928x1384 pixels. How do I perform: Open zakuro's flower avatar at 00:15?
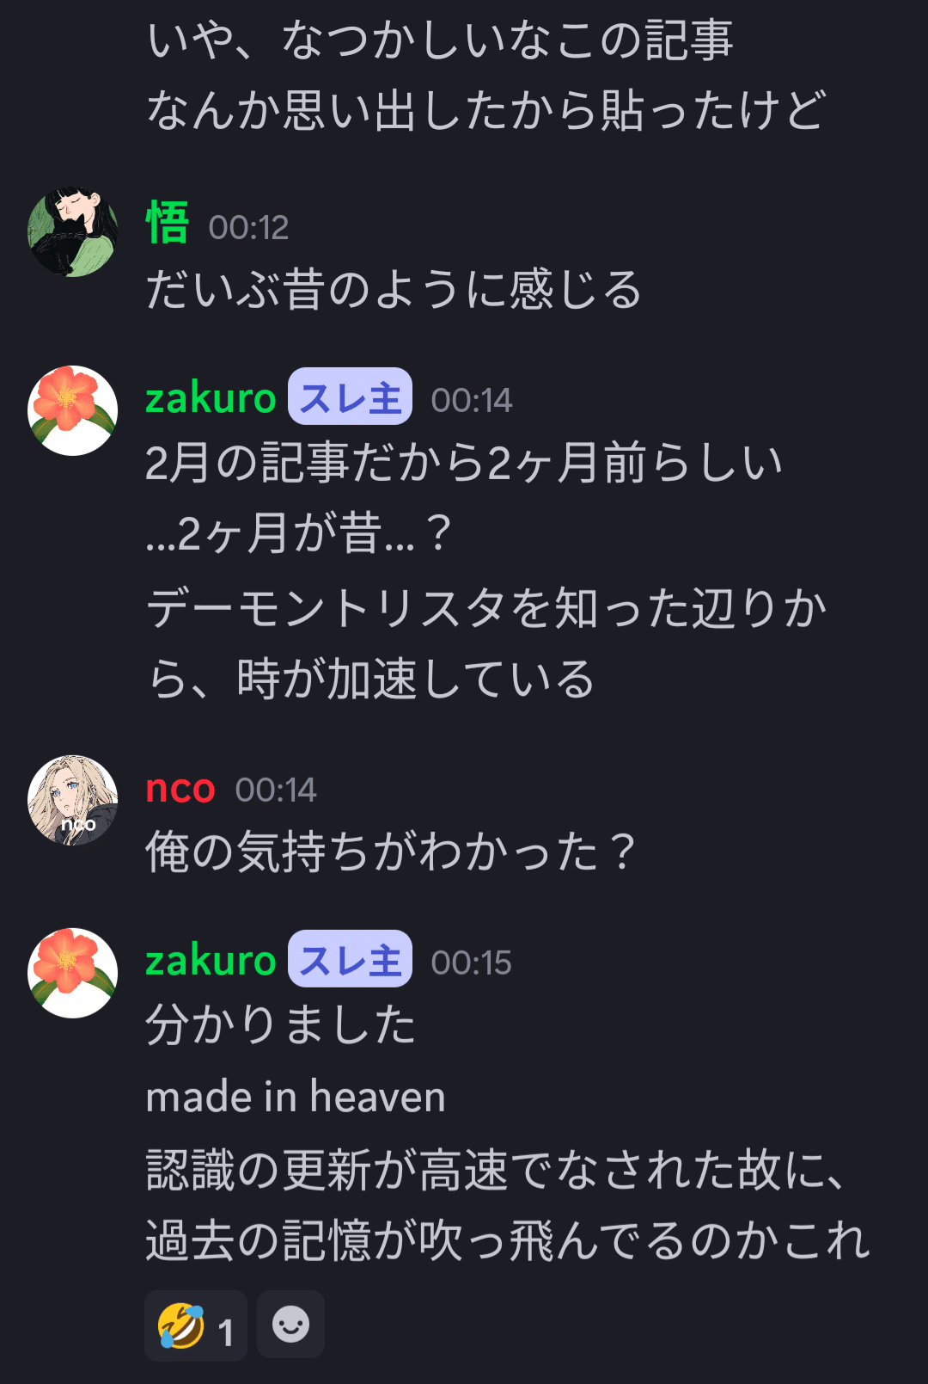point(73,973)
